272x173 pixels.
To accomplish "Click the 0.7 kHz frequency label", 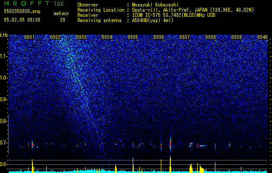I will pyautogui.click(x=3, y=143).
